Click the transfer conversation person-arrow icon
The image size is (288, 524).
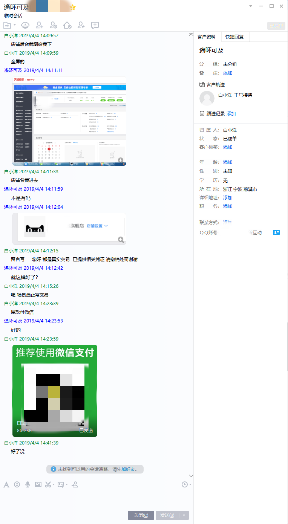(x=81, y=25)
